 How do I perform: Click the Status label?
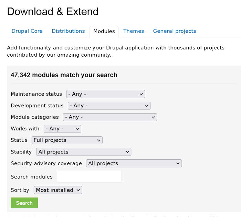pos(19,140)
